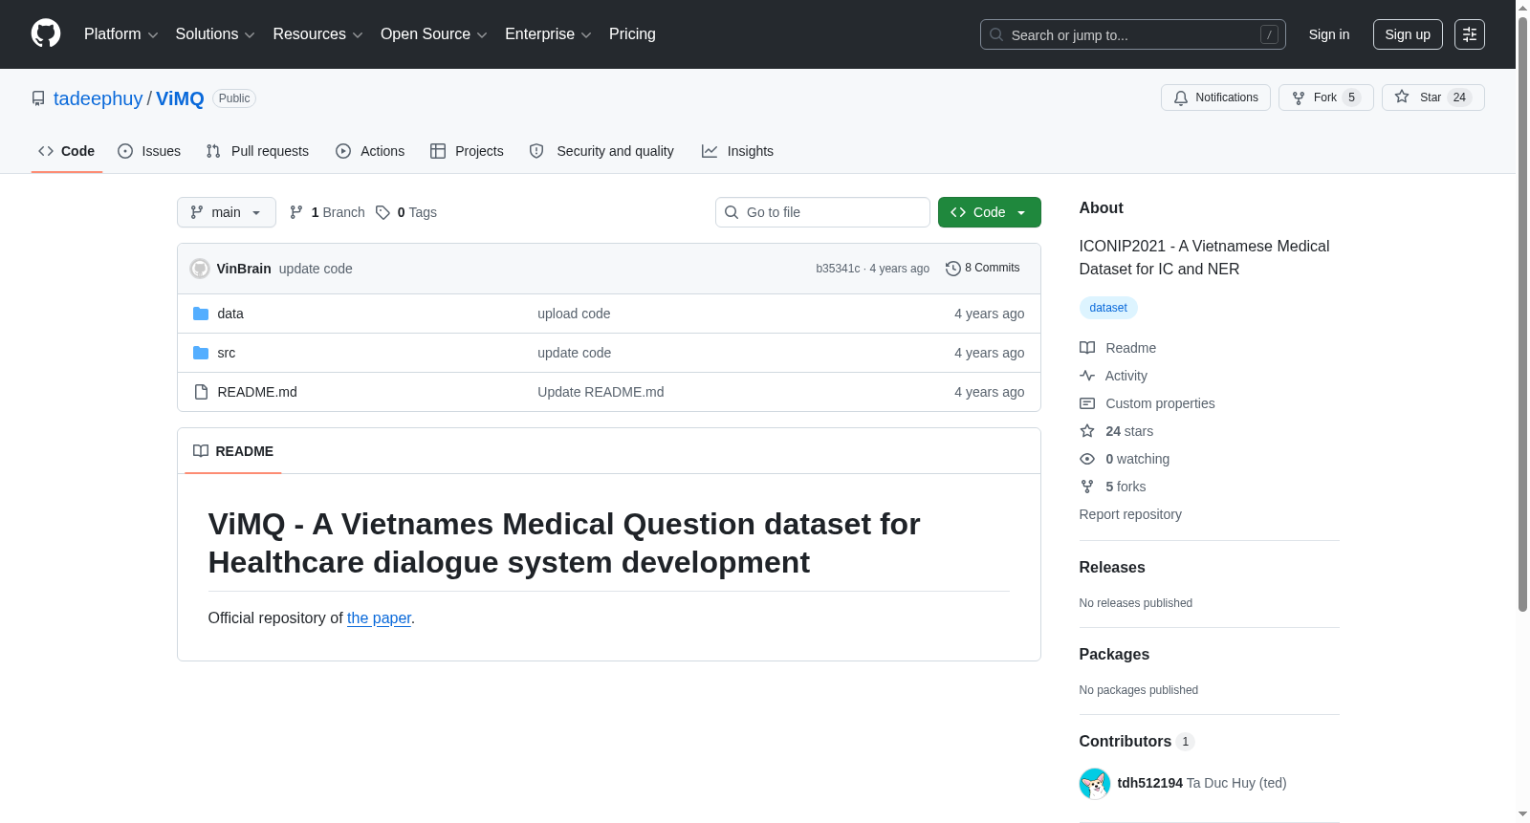Open the 'update code' commit message beside VinBrain
Viewport: 1530px width, 823px height.
click(x=316, y=269)
